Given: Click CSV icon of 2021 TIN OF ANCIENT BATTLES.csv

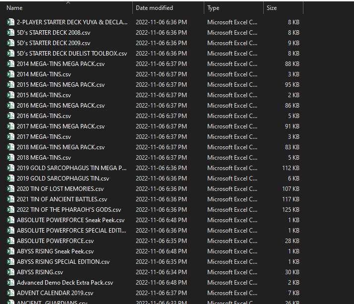Looking at the screenshot, I should click(10, 199).
